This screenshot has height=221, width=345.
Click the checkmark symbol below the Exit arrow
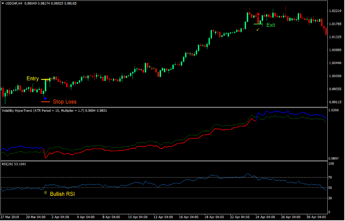point(257,30)
